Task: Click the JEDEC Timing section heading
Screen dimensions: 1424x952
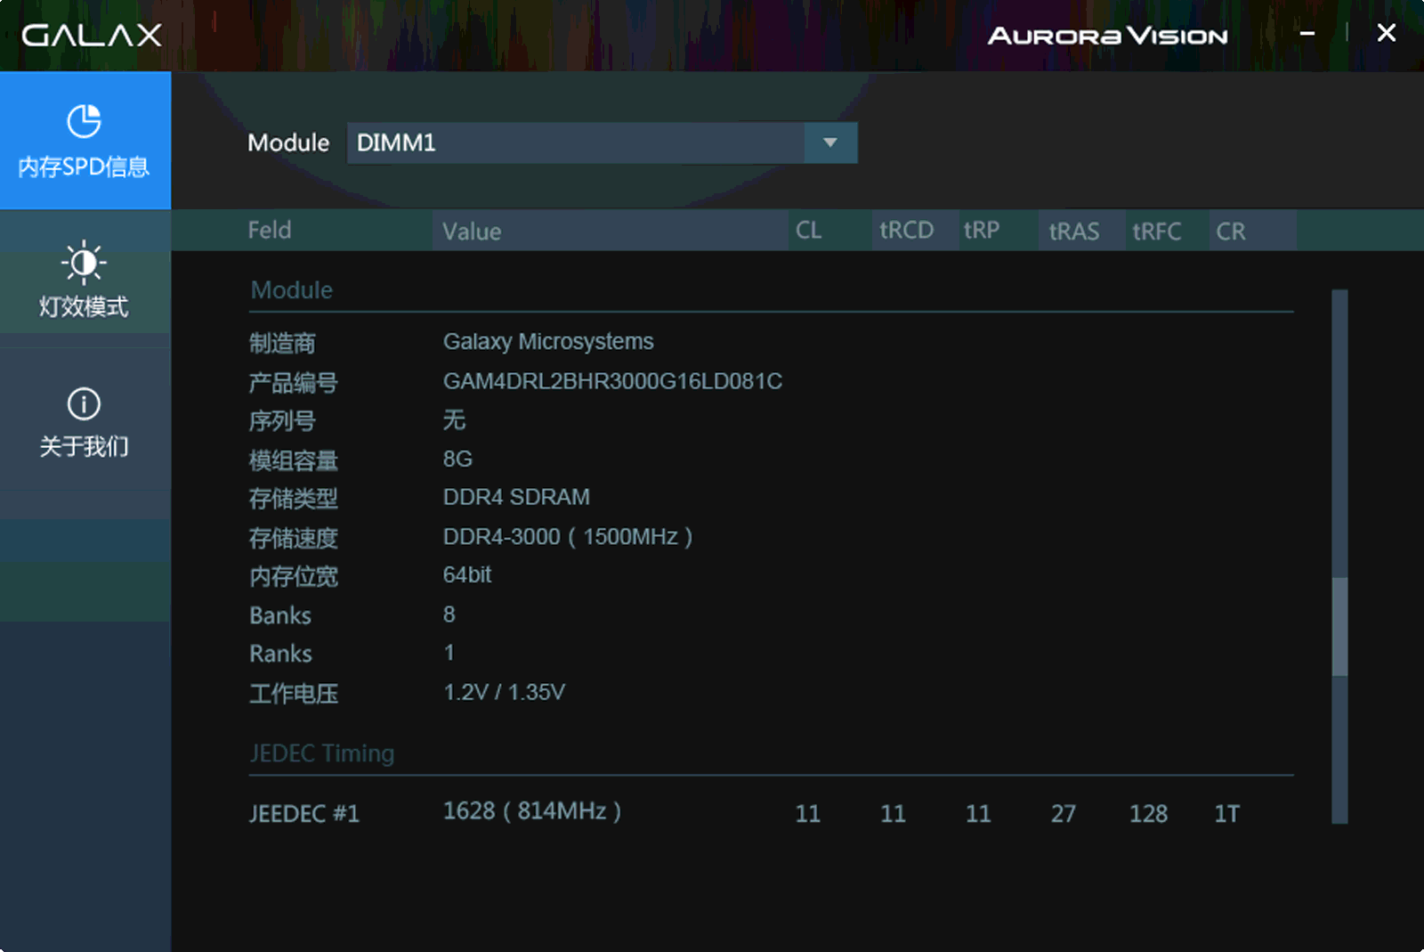Action: coord(322,753)
